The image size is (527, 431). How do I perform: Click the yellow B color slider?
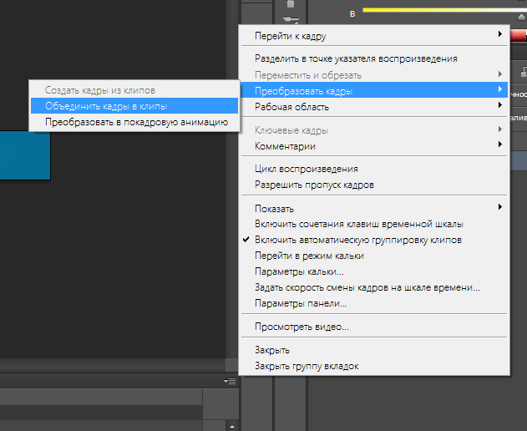(x=444, y=10)
